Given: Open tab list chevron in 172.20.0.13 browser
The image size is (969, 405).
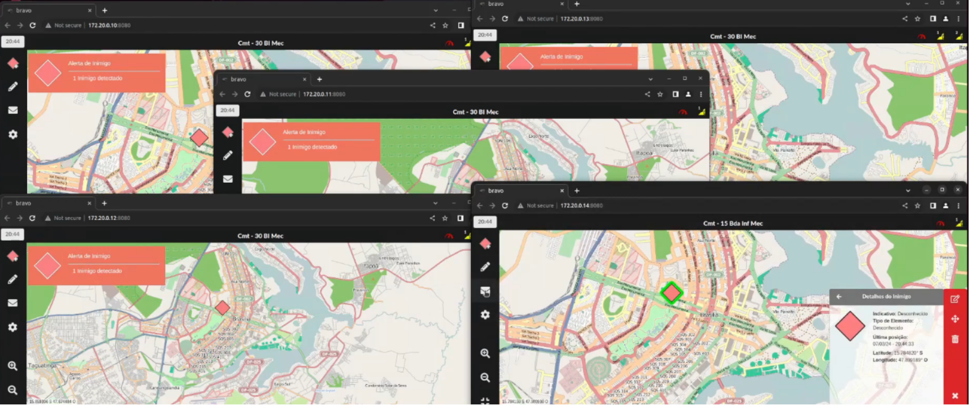Looking at the screenshot, I should pos(907,4).
